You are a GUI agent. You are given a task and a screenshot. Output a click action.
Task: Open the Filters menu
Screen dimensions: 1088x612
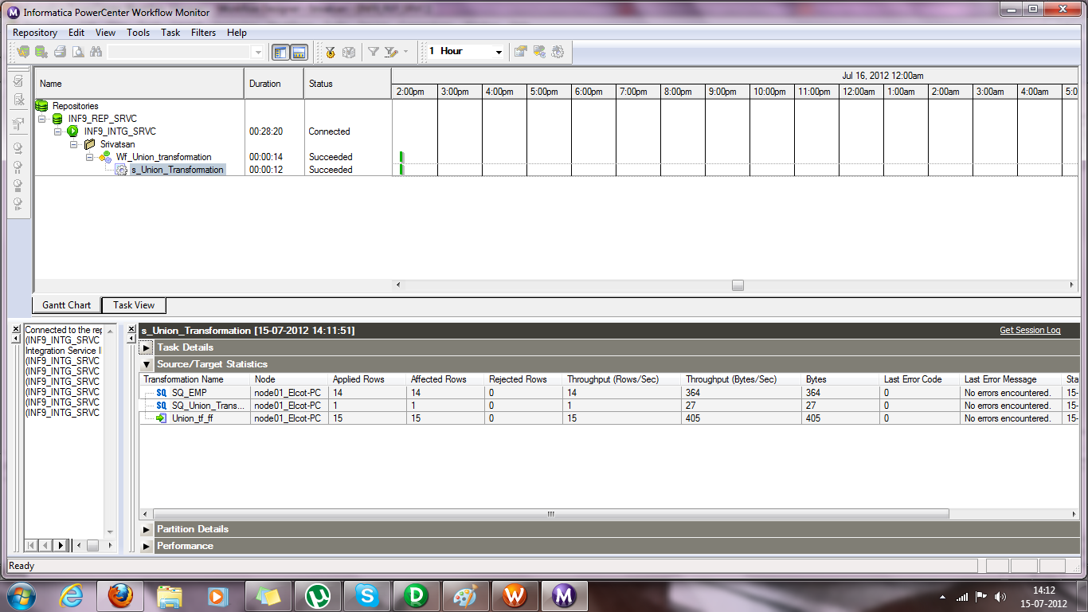(x=203, y=33)
